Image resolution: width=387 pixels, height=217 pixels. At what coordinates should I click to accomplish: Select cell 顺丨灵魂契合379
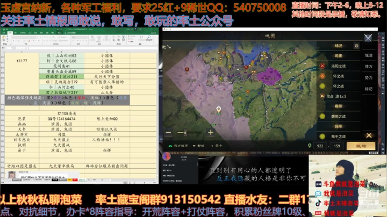[61, 82]
